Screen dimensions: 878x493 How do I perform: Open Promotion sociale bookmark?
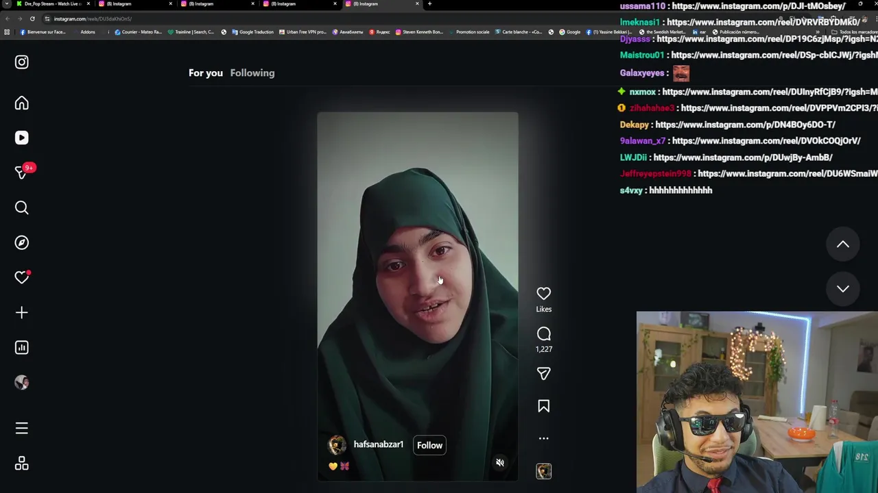point(470,32)
